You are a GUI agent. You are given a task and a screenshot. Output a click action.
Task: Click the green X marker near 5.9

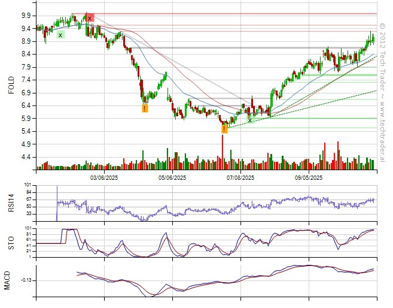click(250, 120)
